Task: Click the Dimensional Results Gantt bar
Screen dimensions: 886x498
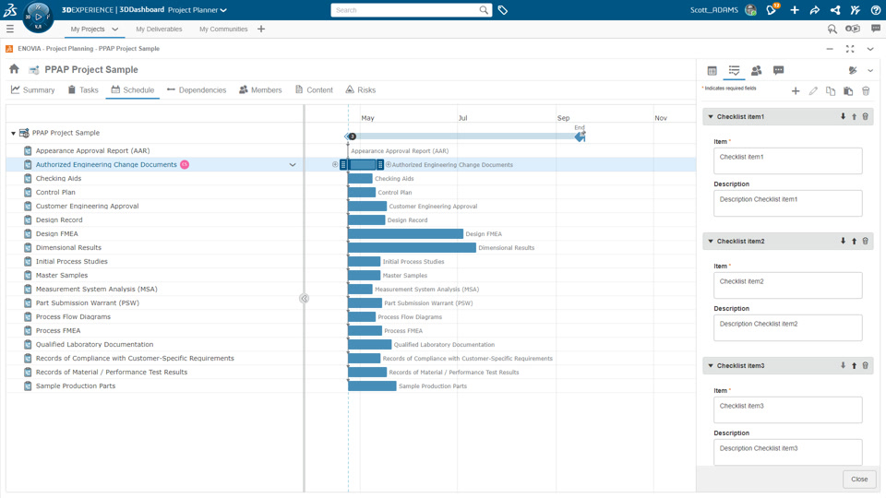Action: click(x=412, y=247)
